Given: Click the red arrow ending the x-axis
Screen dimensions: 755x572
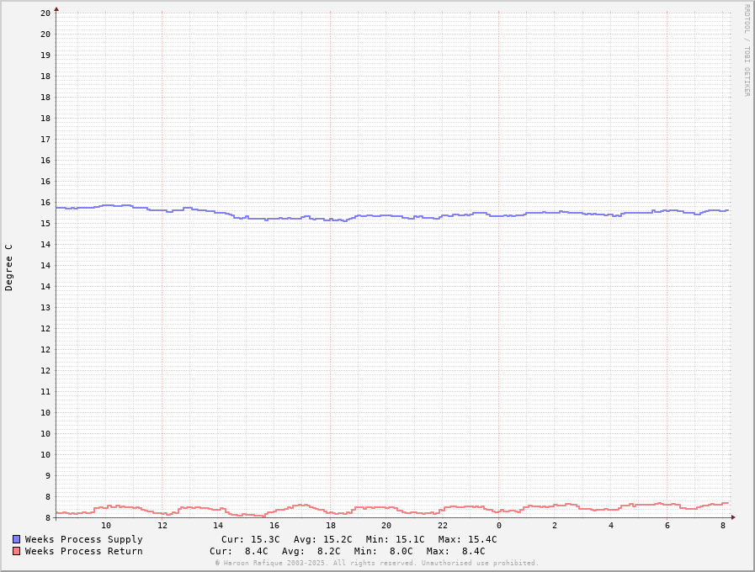Looking at the screenshot, I should click(x=733, y=517).
